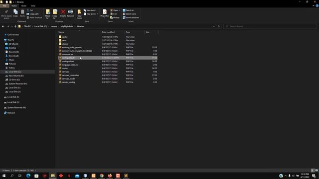
Task: Click the Properties icon
Action: pyautogui.click(x=105, y=12)
